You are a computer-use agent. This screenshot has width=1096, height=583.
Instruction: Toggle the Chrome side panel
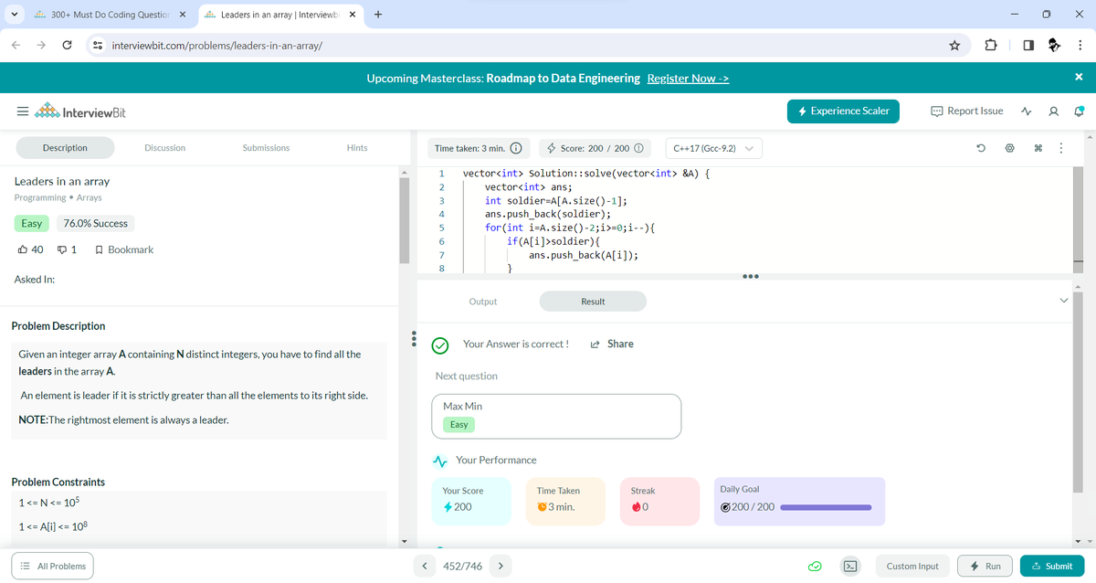click(x=1027, y=45)
